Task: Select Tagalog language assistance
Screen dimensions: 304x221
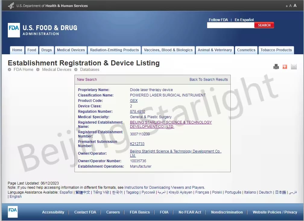Action: tap(132, 192)
